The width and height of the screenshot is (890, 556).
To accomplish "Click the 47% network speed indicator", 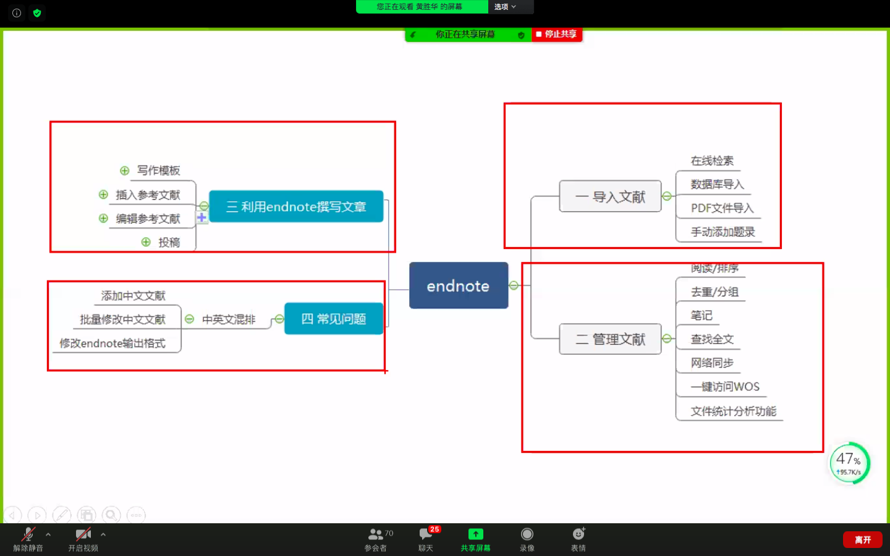I will pyautogui.click(x=849, y=463).
